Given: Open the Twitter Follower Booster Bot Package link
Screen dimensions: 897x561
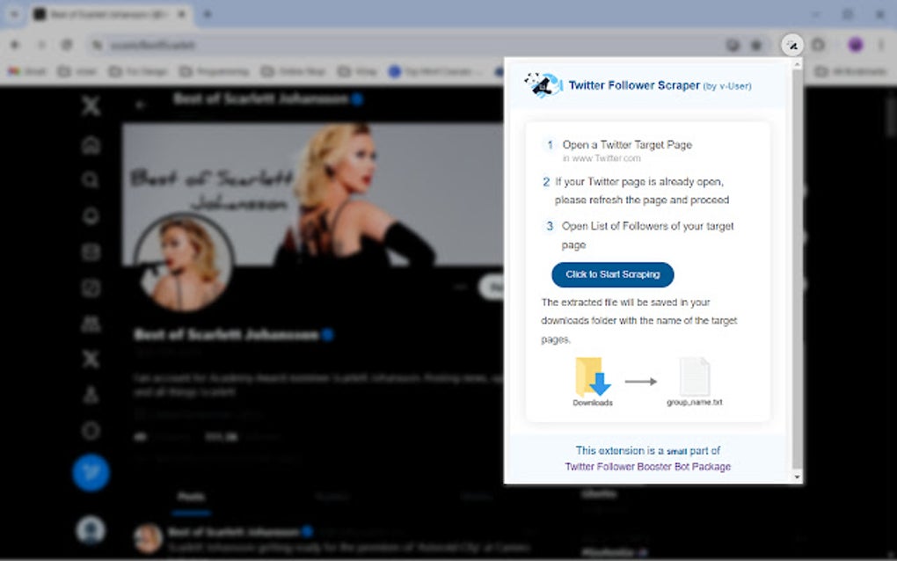Looking at the screenshot, I should tap(647, 467).
